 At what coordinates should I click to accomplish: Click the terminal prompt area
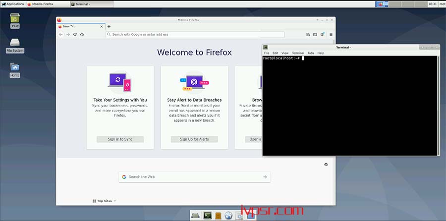[349, 106]
